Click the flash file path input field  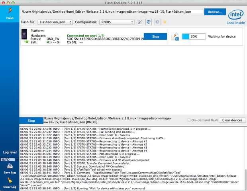tap(112, 12)
